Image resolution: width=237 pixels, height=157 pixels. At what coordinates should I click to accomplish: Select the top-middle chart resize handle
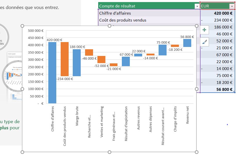110,26
